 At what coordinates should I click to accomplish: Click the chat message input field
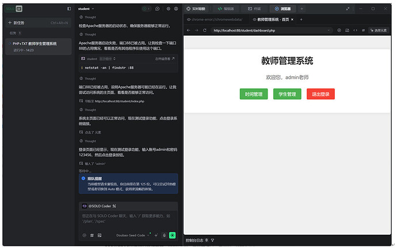coord(128,218)
